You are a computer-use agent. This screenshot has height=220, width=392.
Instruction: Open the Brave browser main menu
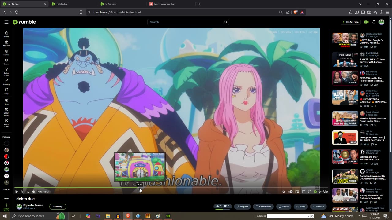click(x=387, y=12)
